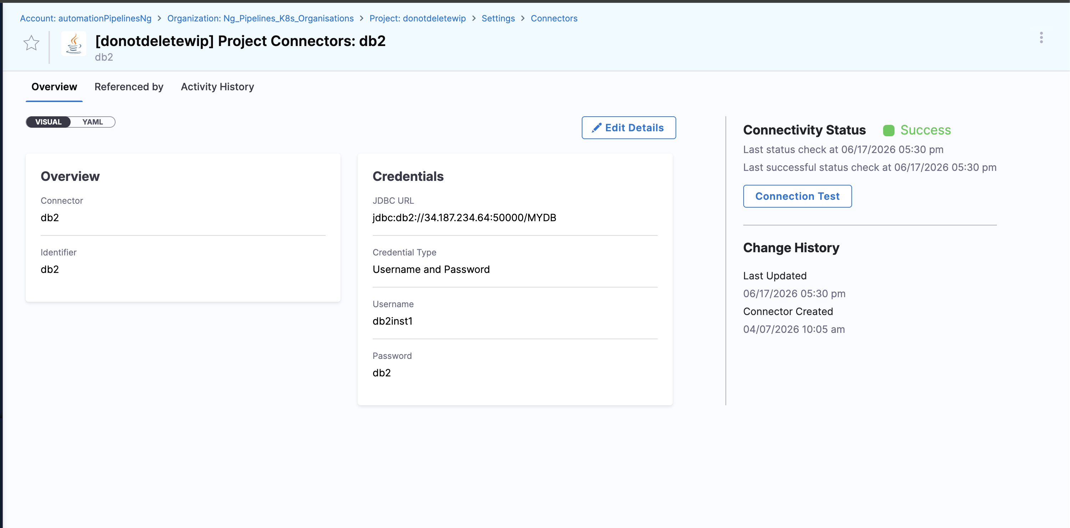
Task: Click the 'Username and Password' credential type
Action: (431, 269)
